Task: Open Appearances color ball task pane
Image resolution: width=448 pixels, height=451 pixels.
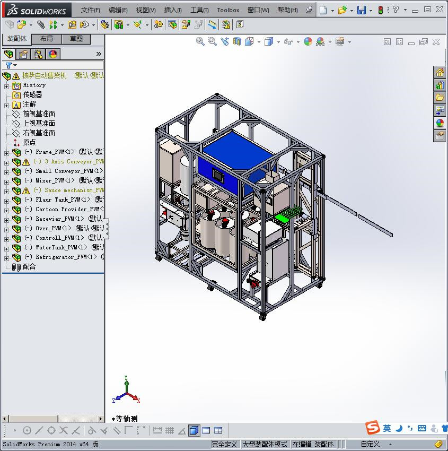Action: tap(440, 123)
